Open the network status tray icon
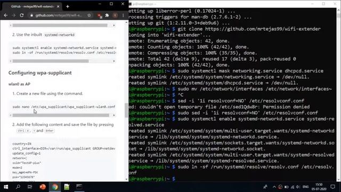This screenshot has width=341, height=192. (x=293, y=187)
